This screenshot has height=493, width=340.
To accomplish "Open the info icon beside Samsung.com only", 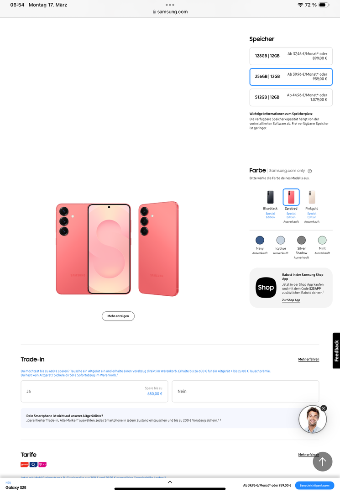I will (x=309, y=171).
